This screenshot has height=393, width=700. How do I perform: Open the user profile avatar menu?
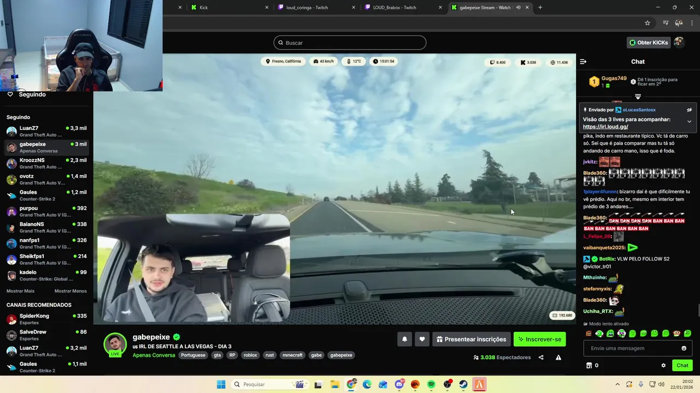point(679,42)
